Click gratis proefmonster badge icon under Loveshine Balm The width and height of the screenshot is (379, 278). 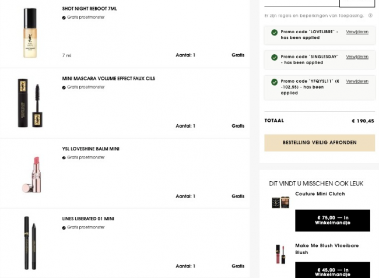pos(64,157)
